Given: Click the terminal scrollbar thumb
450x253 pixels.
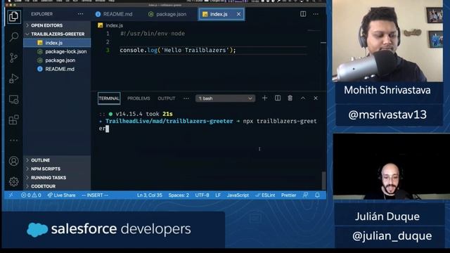Looking at the screenshot, I should pos(323,181).
